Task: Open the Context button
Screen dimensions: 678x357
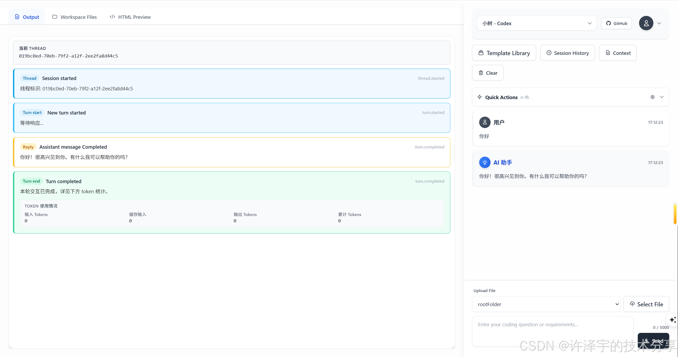Action: (x=618, y=53)
